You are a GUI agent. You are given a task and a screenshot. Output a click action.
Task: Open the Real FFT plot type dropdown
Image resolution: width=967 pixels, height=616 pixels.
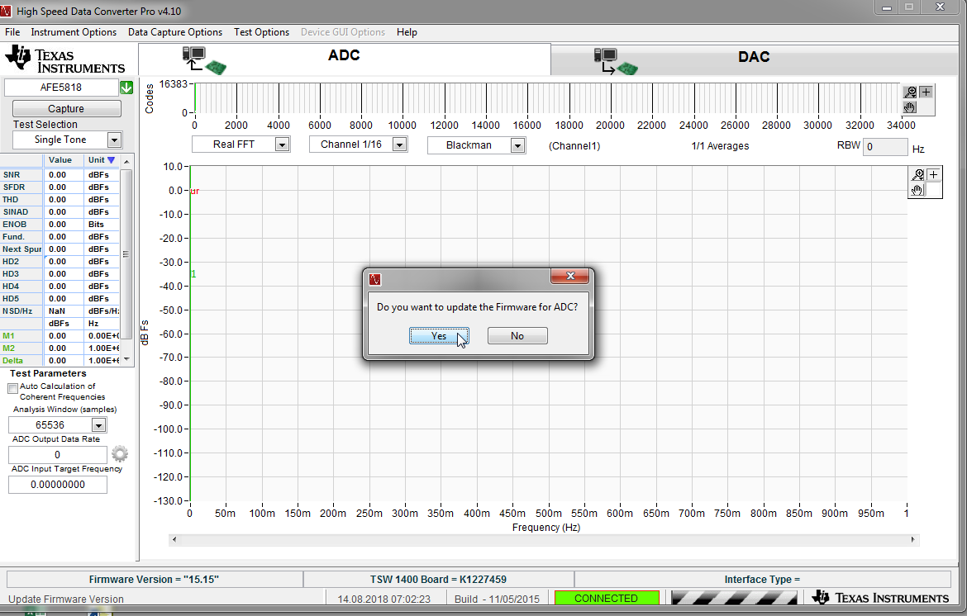282,145
